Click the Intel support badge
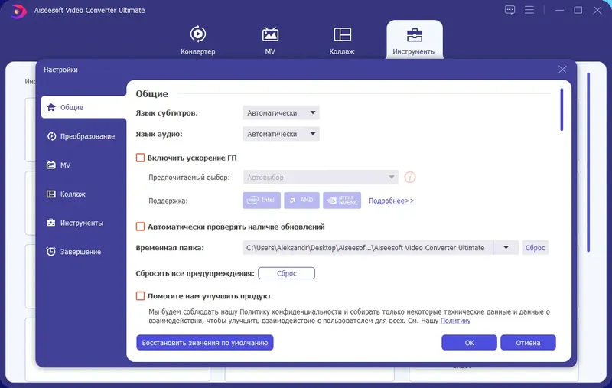The image size is (612, 388). point(262,201)
